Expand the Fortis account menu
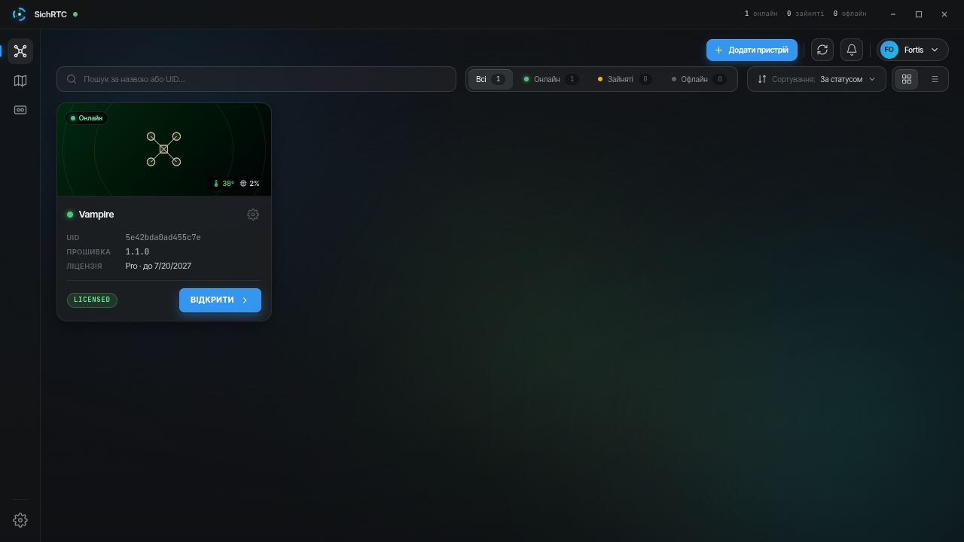This screenshot has height=542, width=964. tap(912, 50)
